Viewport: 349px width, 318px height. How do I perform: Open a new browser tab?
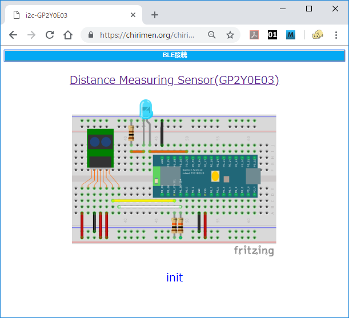pyautogui.click(x=154, y=15)
